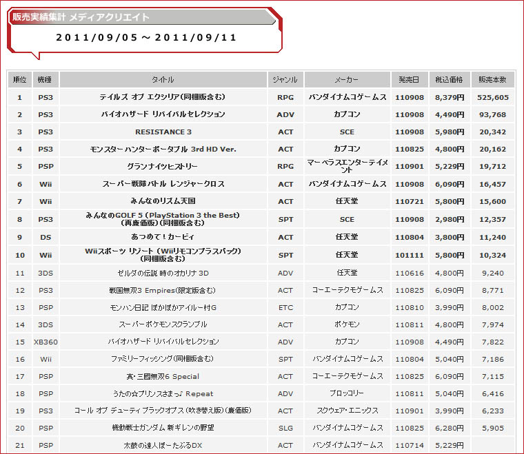Select モンハン日記 ぽかぽかアイルー村G title
Image resolution: width=524 pixels, height=454 pixels.
(163, 307)
